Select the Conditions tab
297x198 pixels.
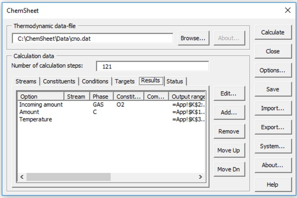95,81
